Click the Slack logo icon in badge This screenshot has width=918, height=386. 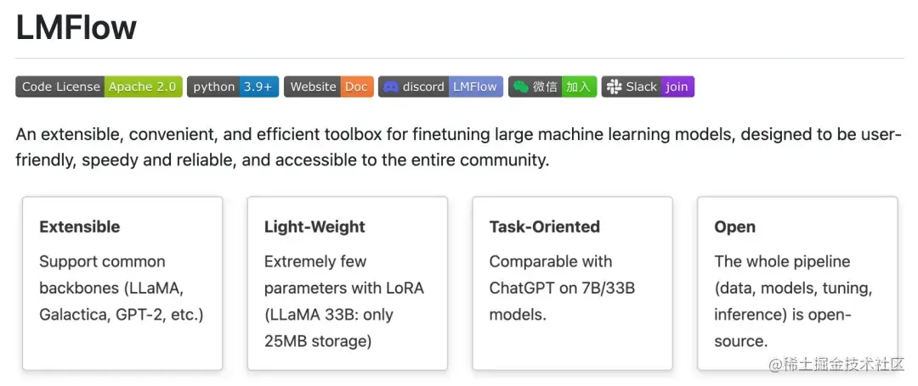coord(613,87)
